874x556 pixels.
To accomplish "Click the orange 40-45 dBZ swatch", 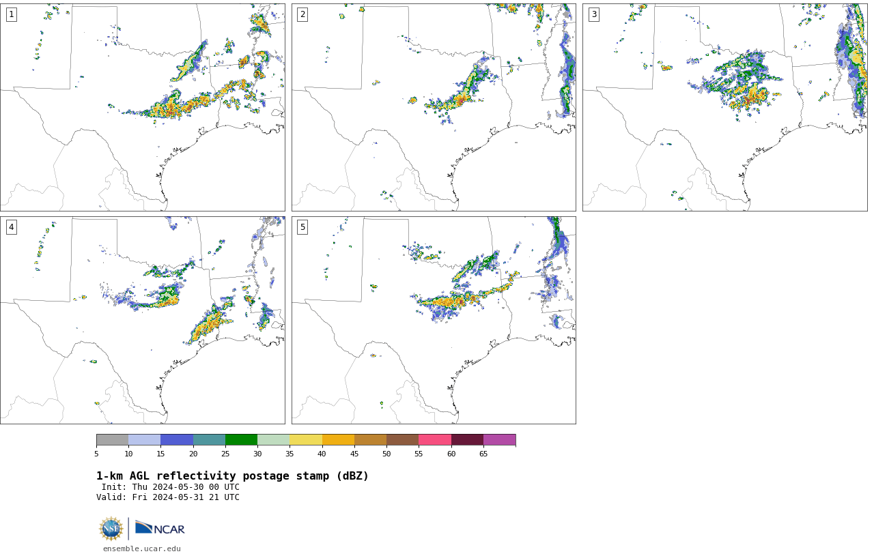I will [x=338, y=439].
